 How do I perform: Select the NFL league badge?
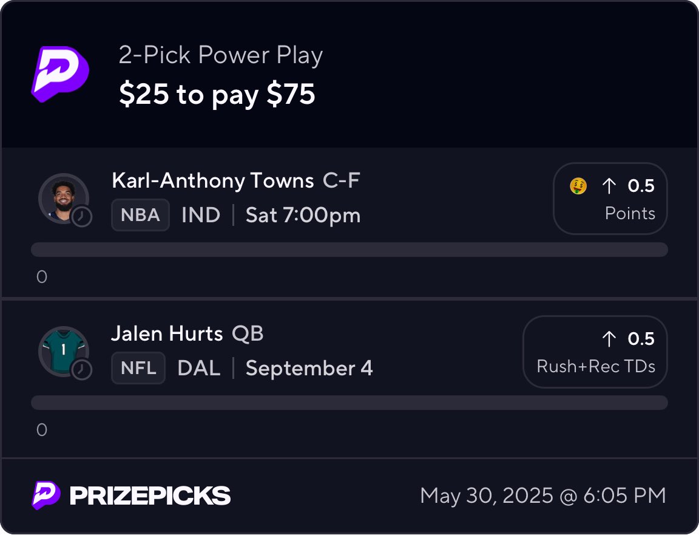(x=138, y=368)
